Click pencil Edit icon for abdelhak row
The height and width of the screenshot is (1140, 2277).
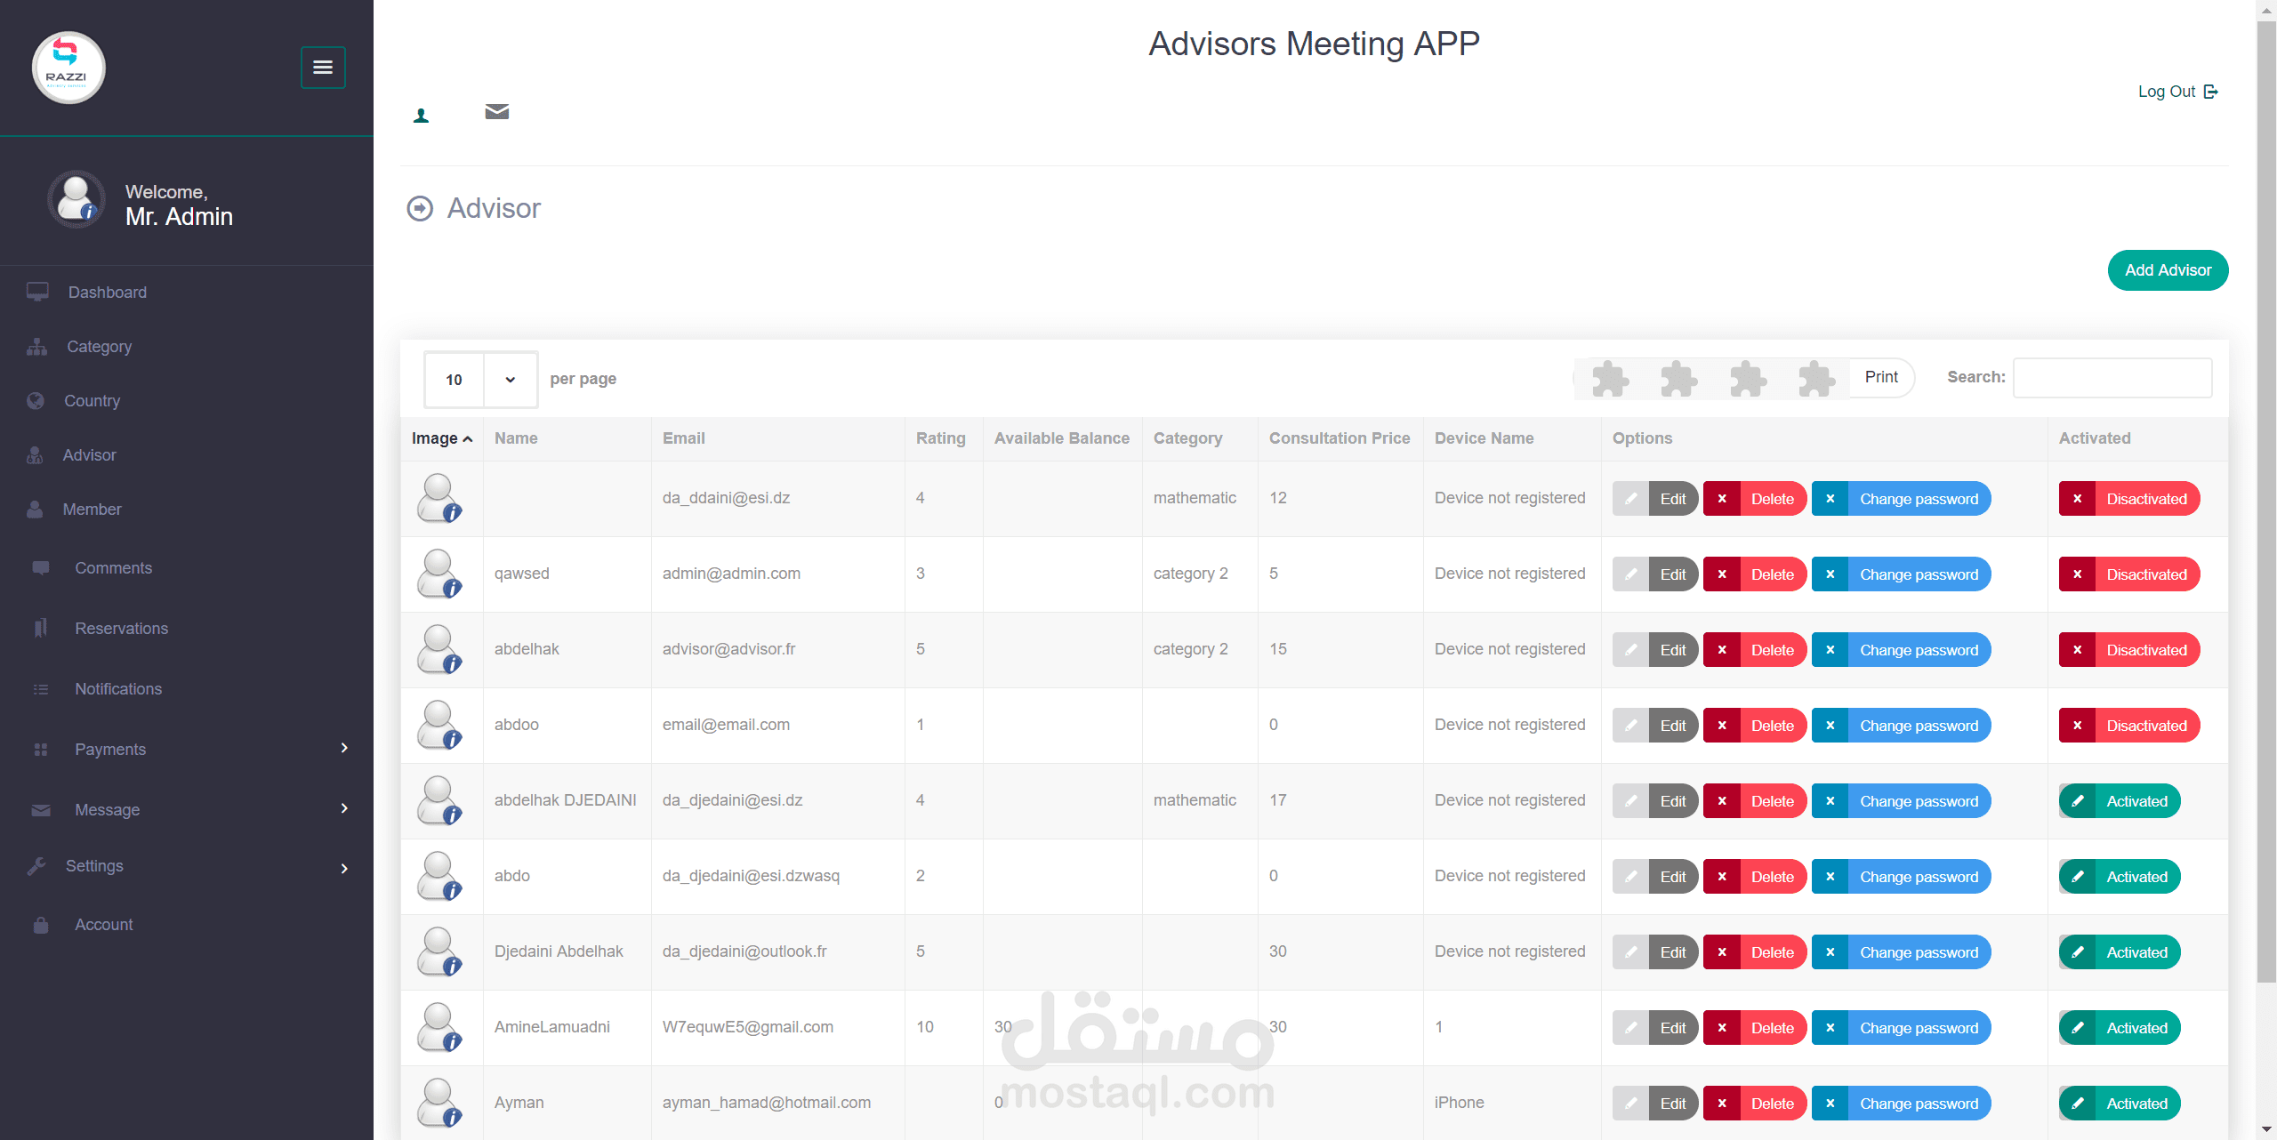click(1631, 650)
